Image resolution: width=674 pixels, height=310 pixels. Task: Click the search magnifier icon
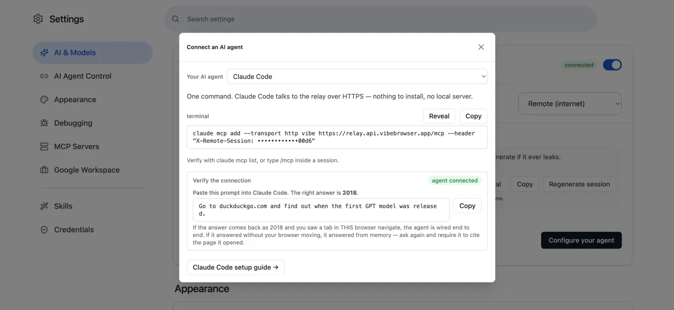176,19
